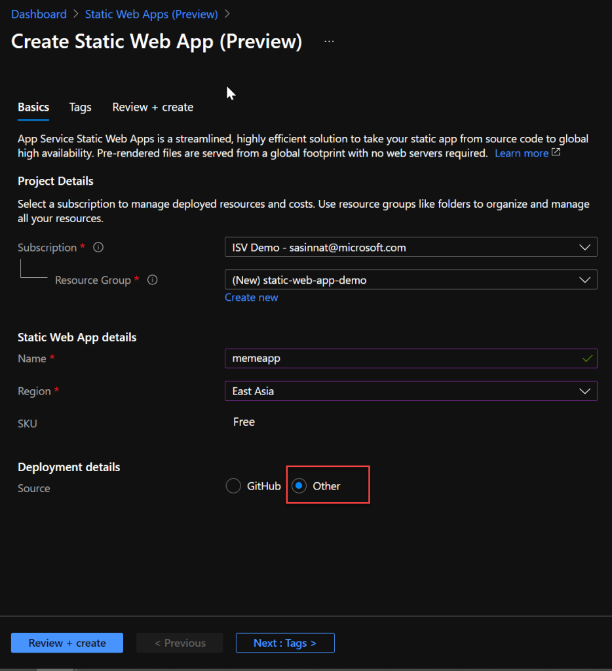Switch to the Tags tab
612x671 pixels.
tap(81, 107)
